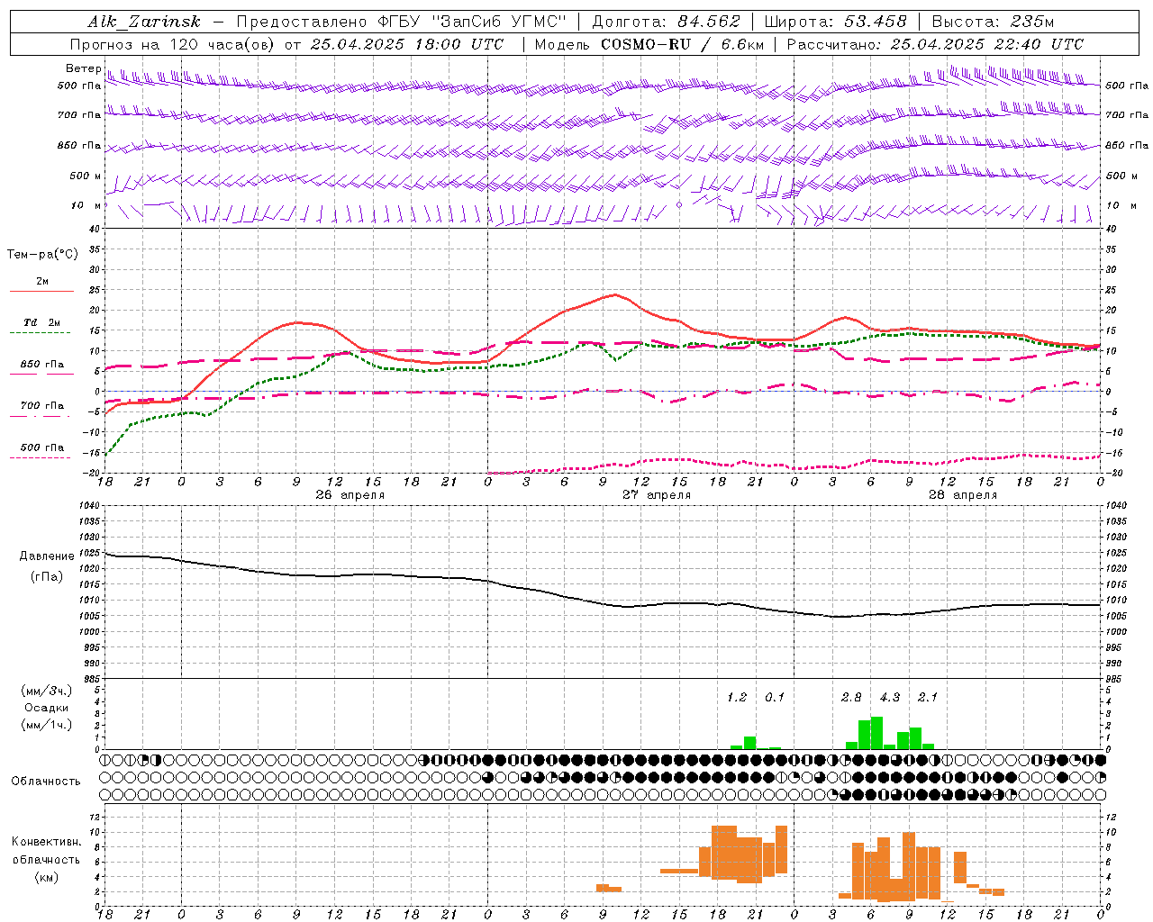Click the Модель COSMO-RU / 6.6км label

point(648,44)
